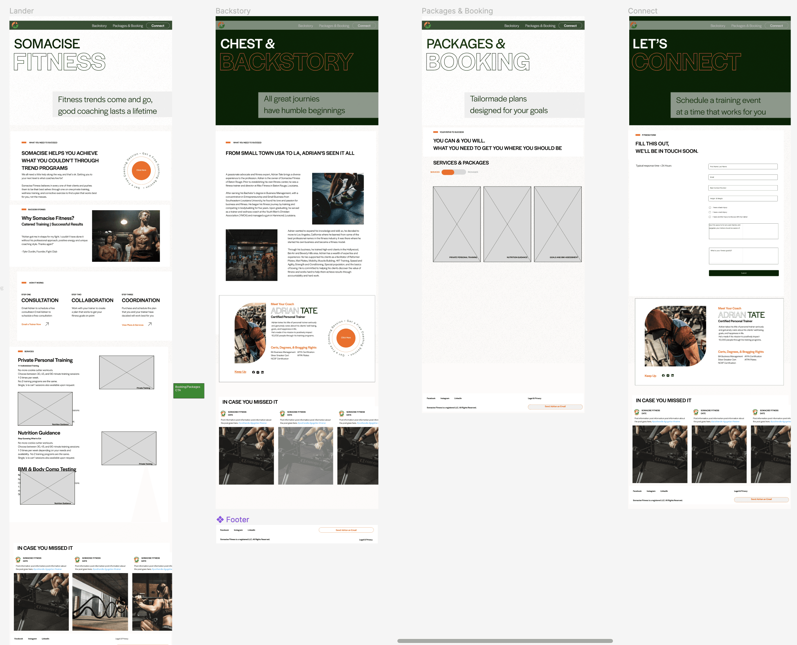Viewport: 797px width, 645px height.
Task: Click LinkedIn icon in Backstory coach card
Action: tap(262, 372)
